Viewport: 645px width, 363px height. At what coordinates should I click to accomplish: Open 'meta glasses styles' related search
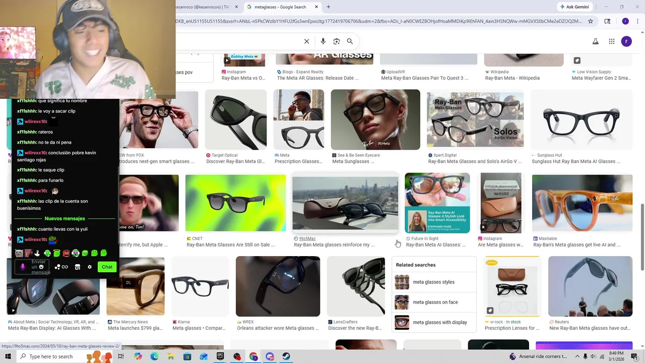tap(433, 282)
